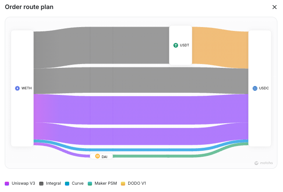Viewport: 283px width, 192px height.
Task: Click the Uniswap V3 purple legend swatch
Action: click(7, 183)
